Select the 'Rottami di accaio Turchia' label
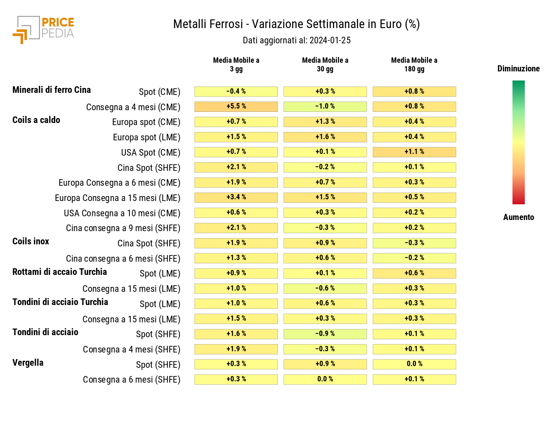544x421 pixels. click(x=60, y=272)
